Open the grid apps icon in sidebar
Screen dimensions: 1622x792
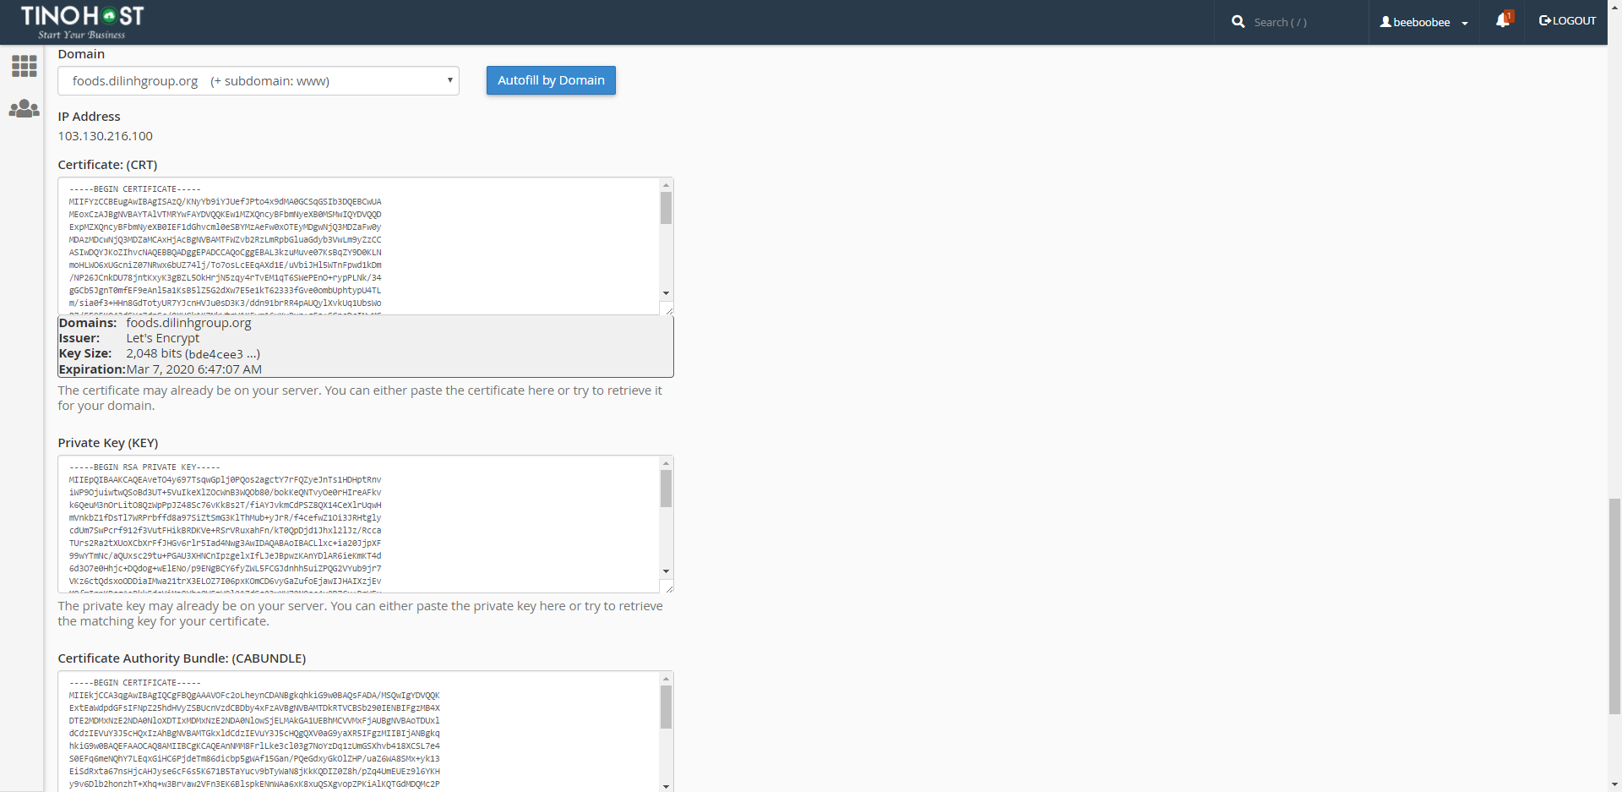coord(24,66)
